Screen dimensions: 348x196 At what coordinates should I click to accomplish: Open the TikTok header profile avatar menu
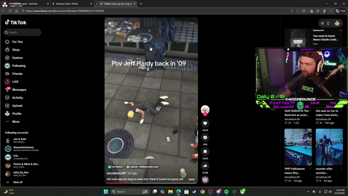(337, 23)
